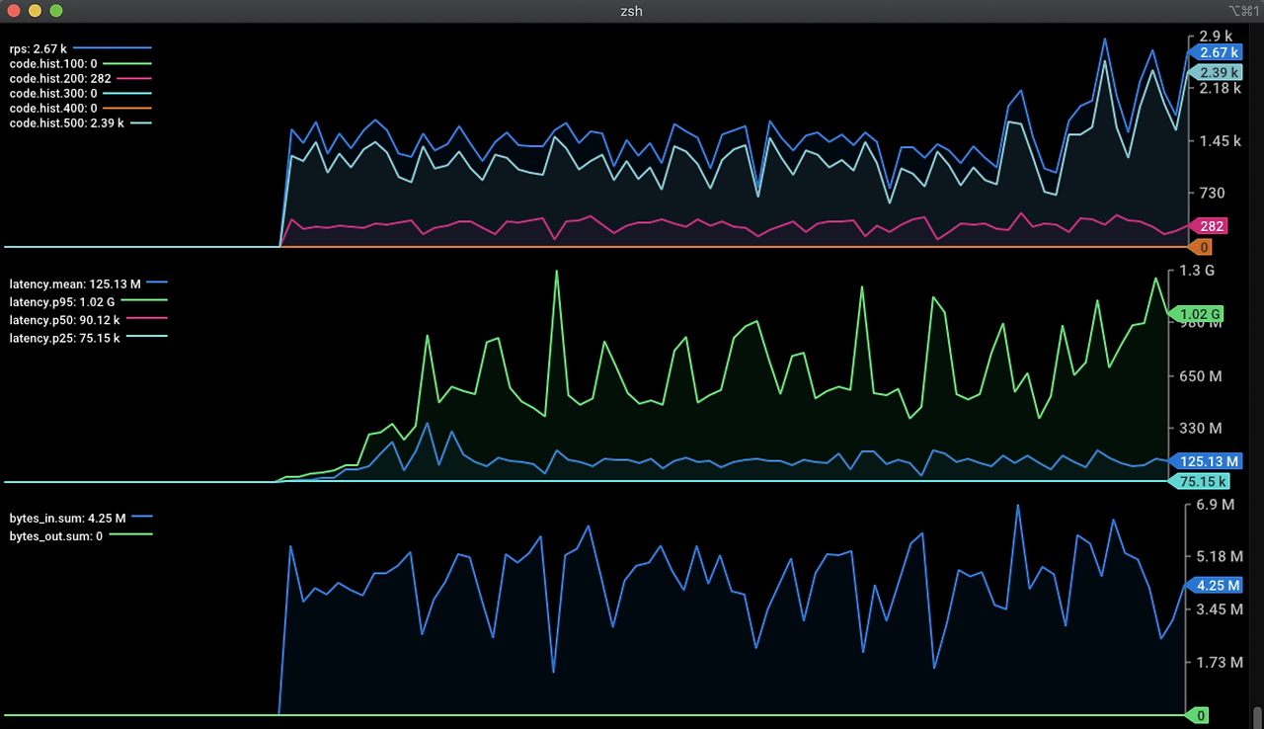Select the bytes_out.sum: 0 legend label
This screenshot has width=1264, height=729.
pos(56,536)
